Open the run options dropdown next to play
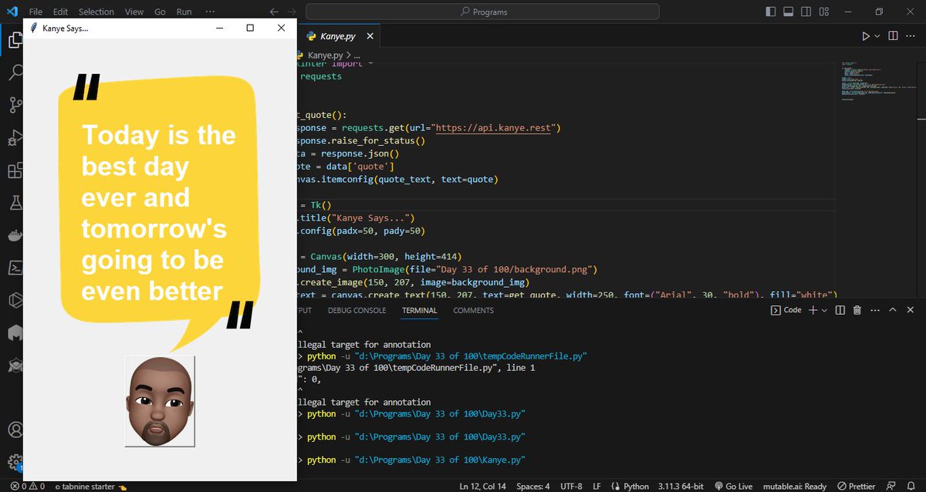The image size is (926, 492). pos(877,36)
